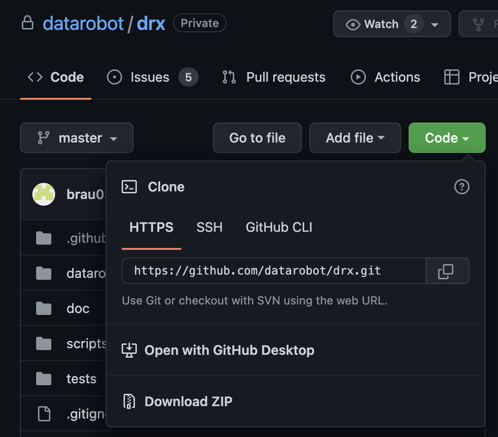Select the doc folder icon
Screen dimensions: 498x437
coord(44,308)
